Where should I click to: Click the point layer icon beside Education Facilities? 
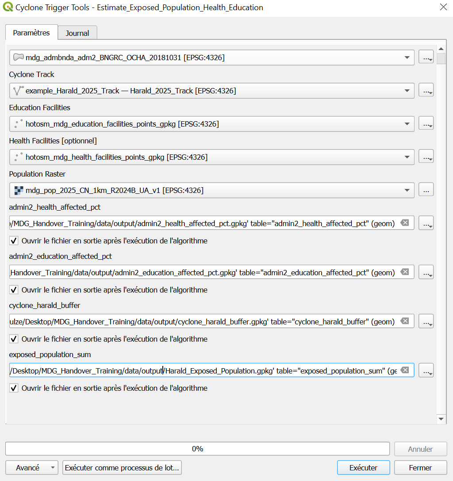pos(19,123)
